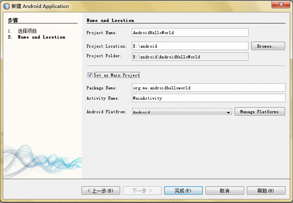Image resolution: width=293 pixels, height=203 pixels.
Task: Click the read-only Project Folder field
Action: 190,56
